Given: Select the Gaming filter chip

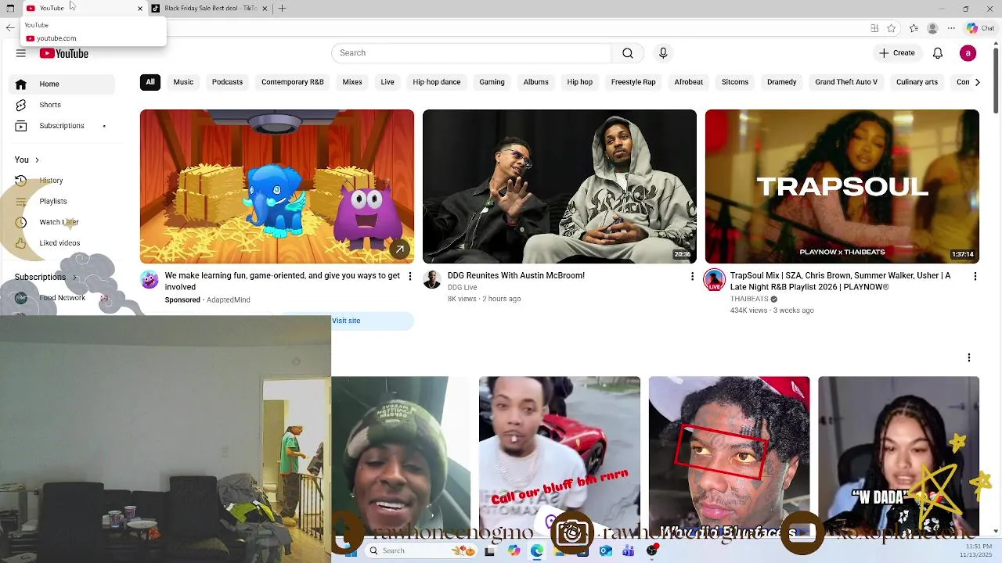Looking at the screenshot, I should (492, 82).
